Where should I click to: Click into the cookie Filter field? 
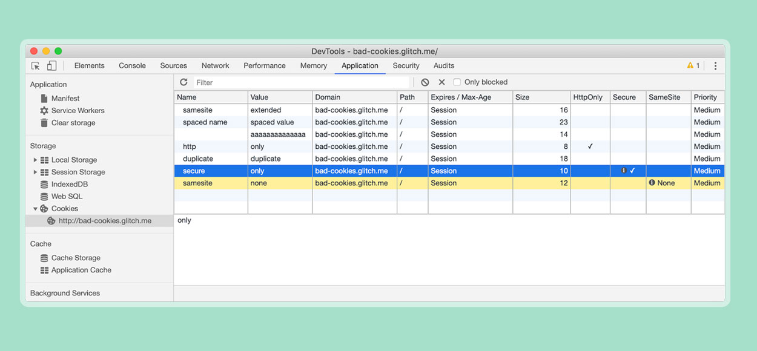pos(301,82)
